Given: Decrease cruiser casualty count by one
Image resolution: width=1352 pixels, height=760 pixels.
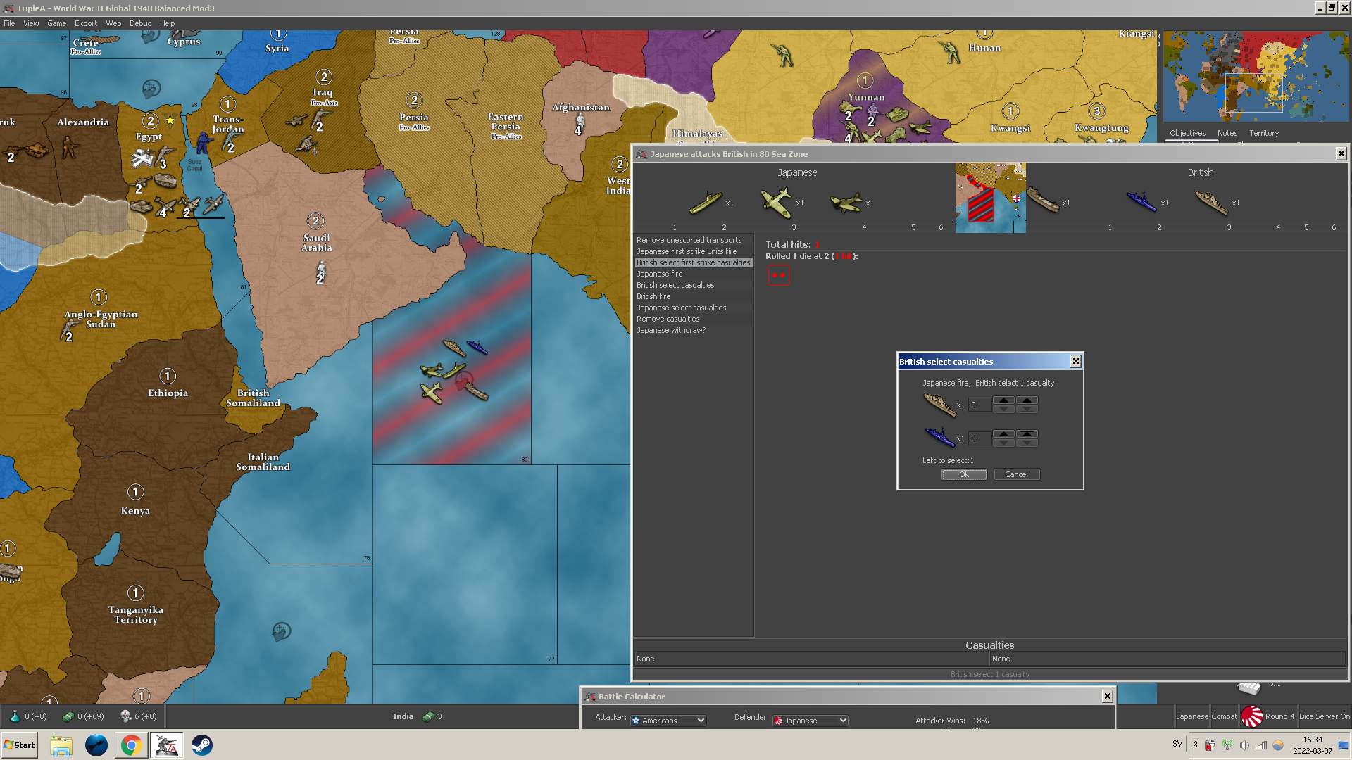Looking at the screenshot, I should tap(1003, 409).
